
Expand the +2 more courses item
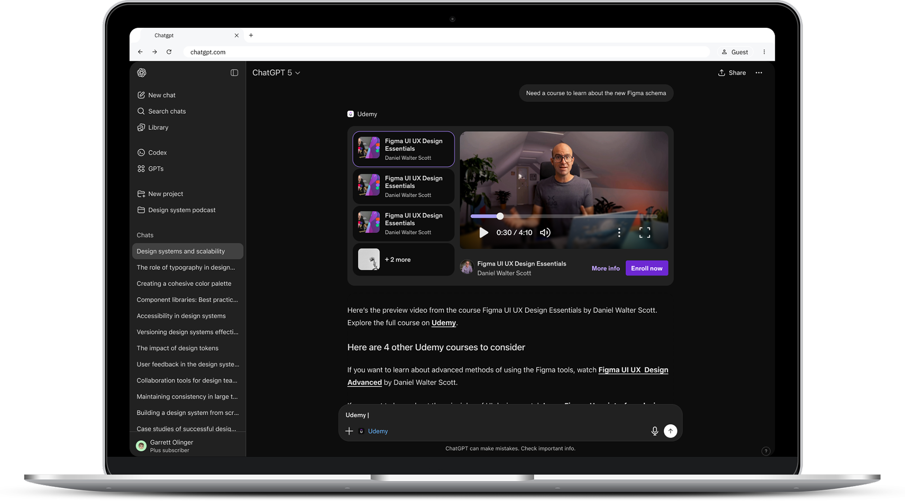(403, 259)
